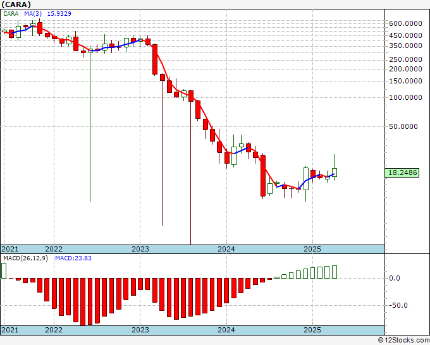Select 2021 on the price chart time axis
Image resolution: width=430 pixels, height=345 pixels.
point(10,249)
